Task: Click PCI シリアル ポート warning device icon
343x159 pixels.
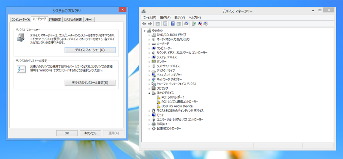Action: click(159, 97)
